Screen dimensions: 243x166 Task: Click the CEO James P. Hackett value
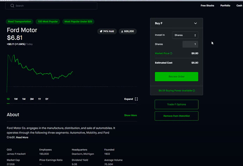16,154
